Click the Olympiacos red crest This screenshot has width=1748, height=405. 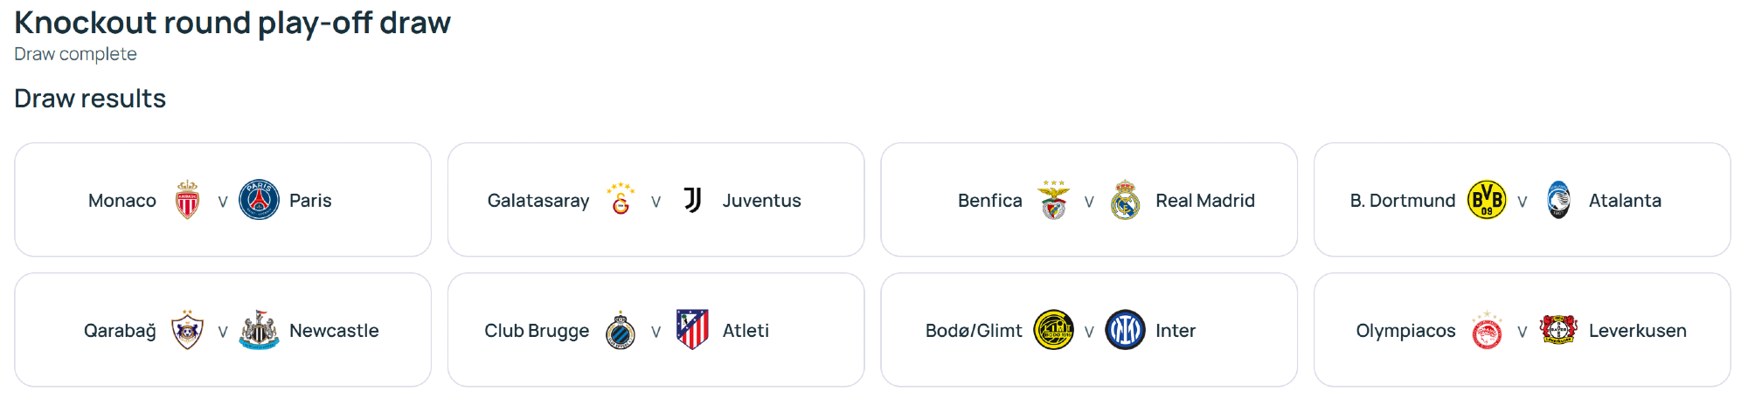tap(1487, 331)
